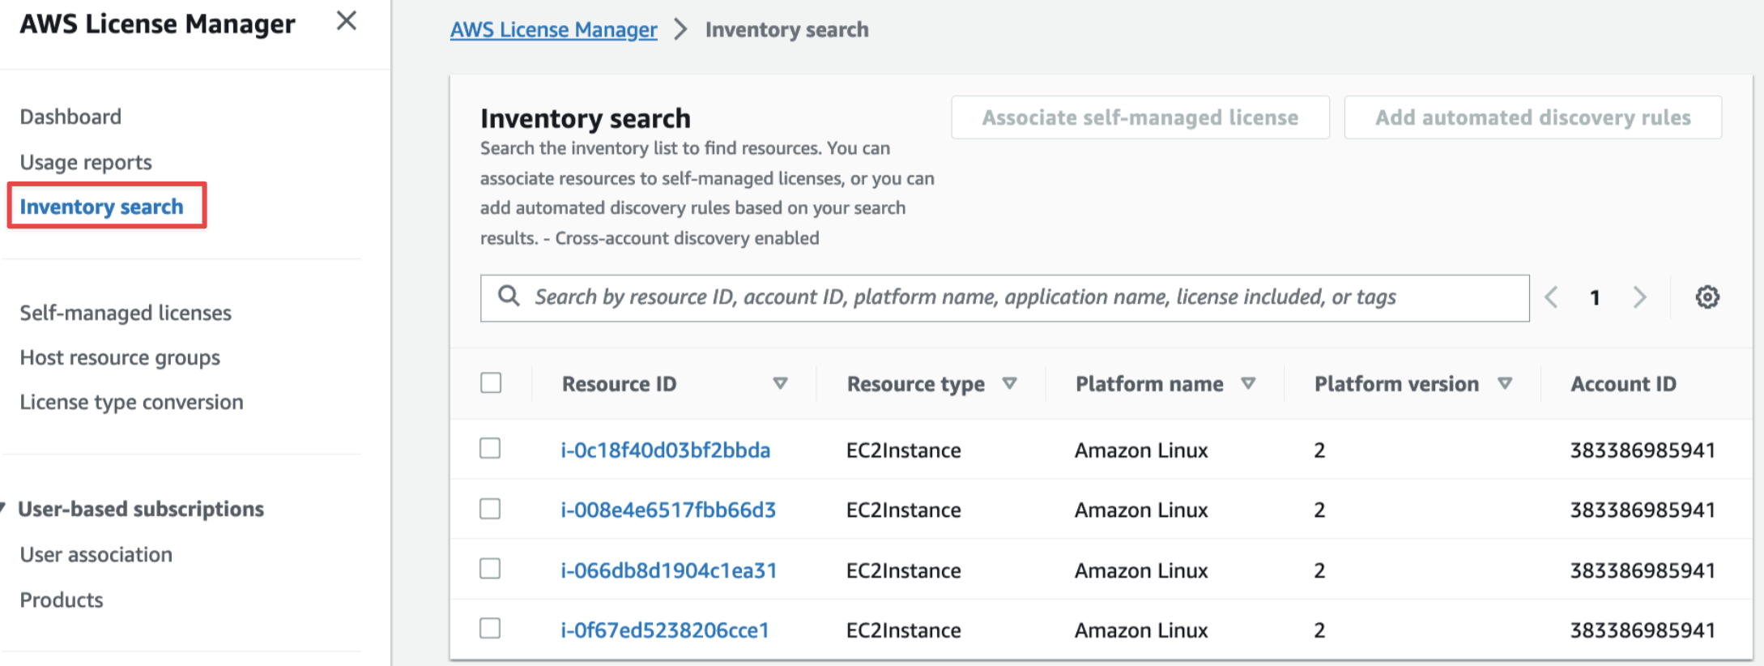Select all rows with header checkbox
This screenshot has height=666, width=1764.
pos(491,383)
